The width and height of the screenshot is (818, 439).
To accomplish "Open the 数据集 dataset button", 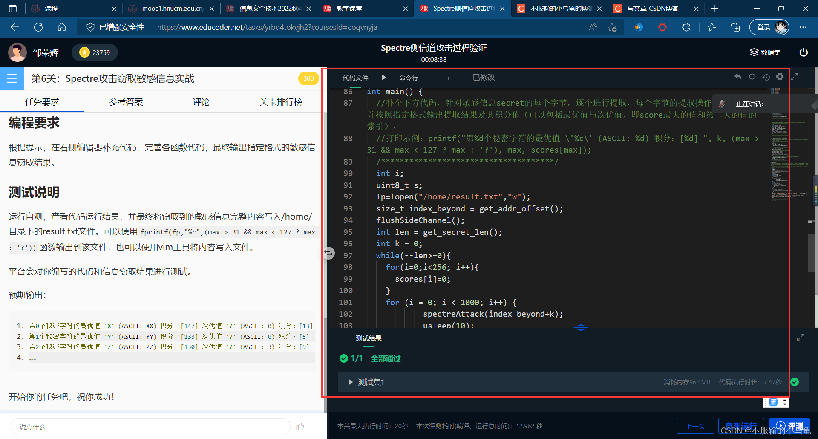I will [x=765, y=52].
